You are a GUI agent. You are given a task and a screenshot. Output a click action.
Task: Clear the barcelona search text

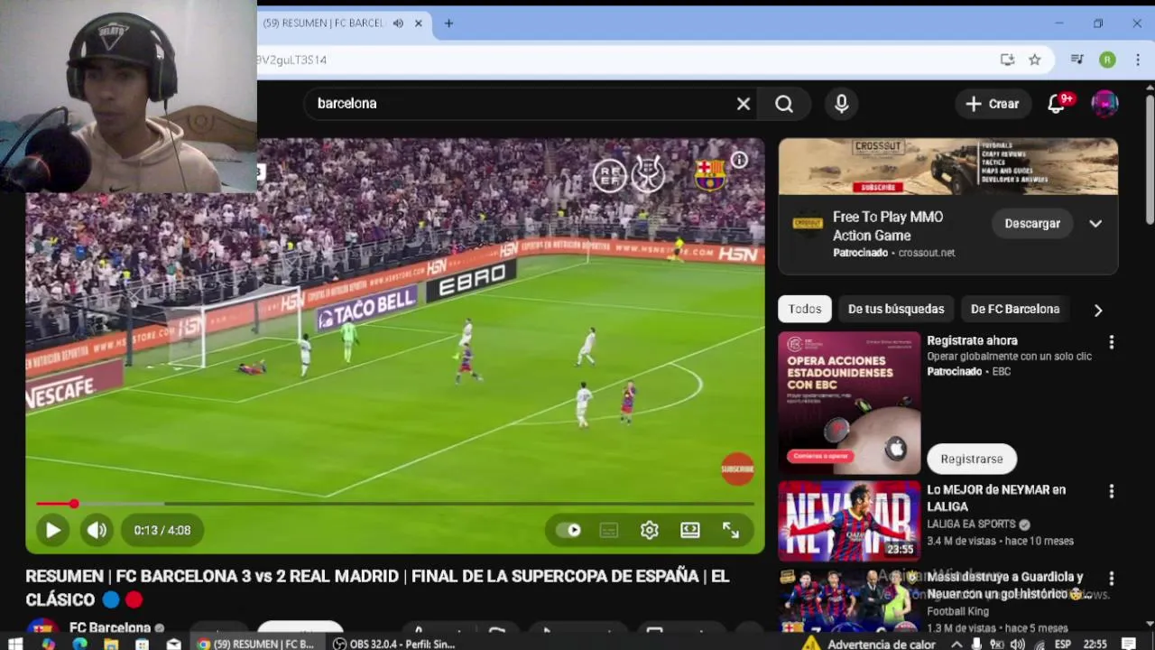tap(743, 104)
